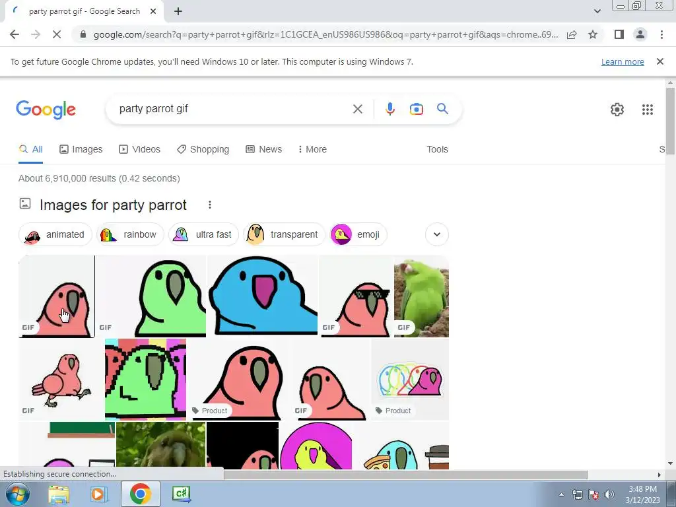The height and width of the screenshot is (507, 676).
Task: Go to the Google home page via the logo
Action: pyautogui.click(x=46, y=110)
